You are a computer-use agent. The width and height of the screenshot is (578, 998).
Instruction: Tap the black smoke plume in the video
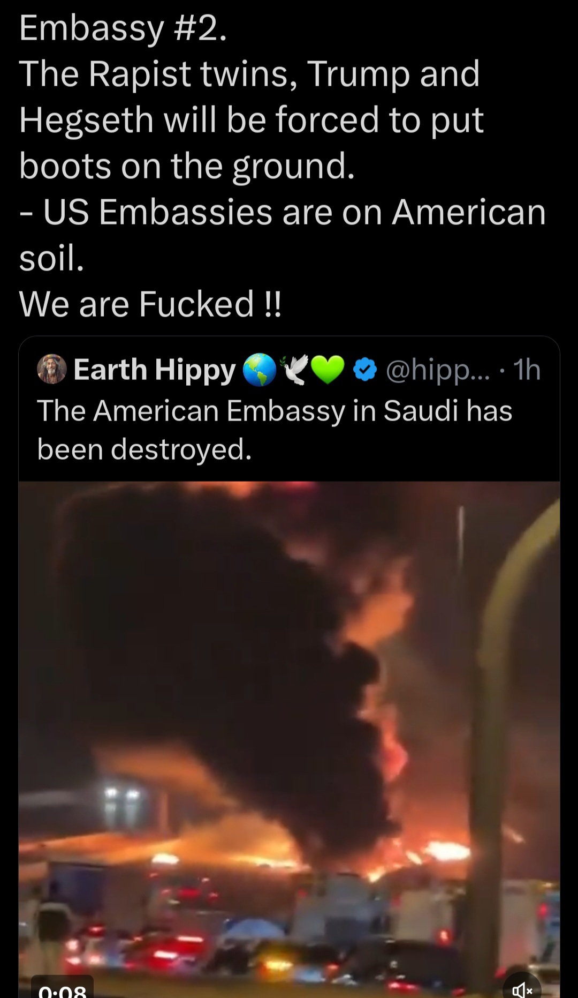point(225,670)
